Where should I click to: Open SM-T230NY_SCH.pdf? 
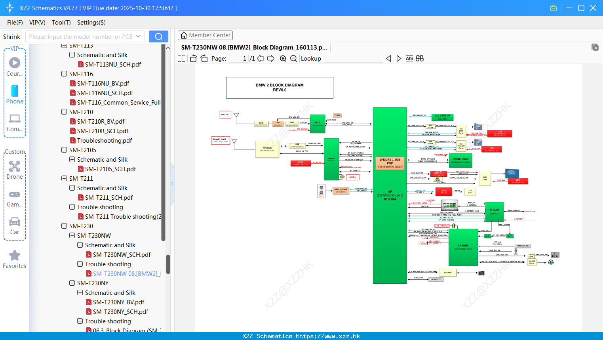tap(120, 311)
